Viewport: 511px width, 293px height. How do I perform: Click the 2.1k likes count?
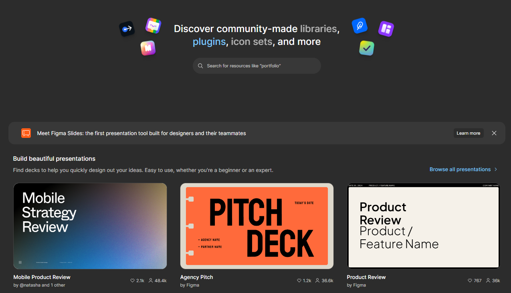pyautogui.click(x=140, y=281)
